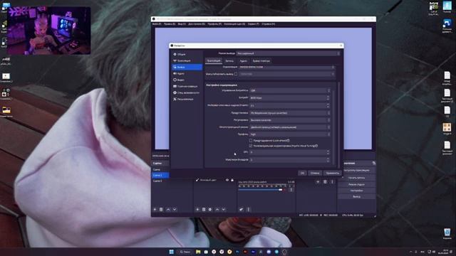Increase bitrate using the spinner arrow
The width and height of the screenshot is (456, 256).
328,97
